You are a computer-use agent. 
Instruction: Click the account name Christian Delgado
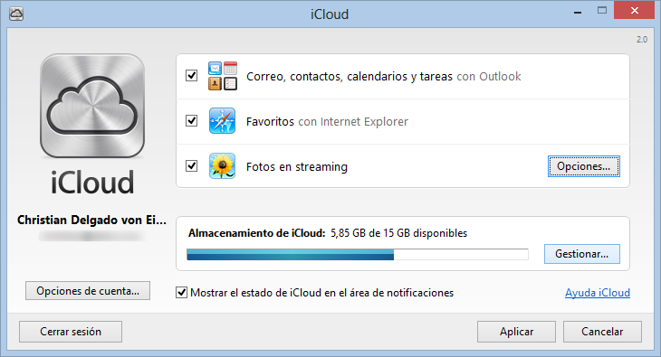91,221
